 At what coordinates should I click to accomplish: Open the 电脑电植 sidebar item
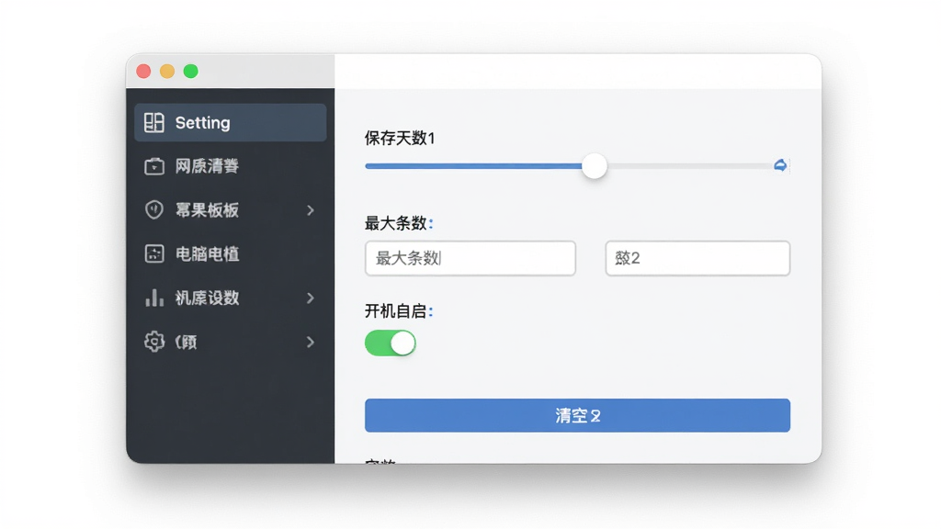pos(231,253)
